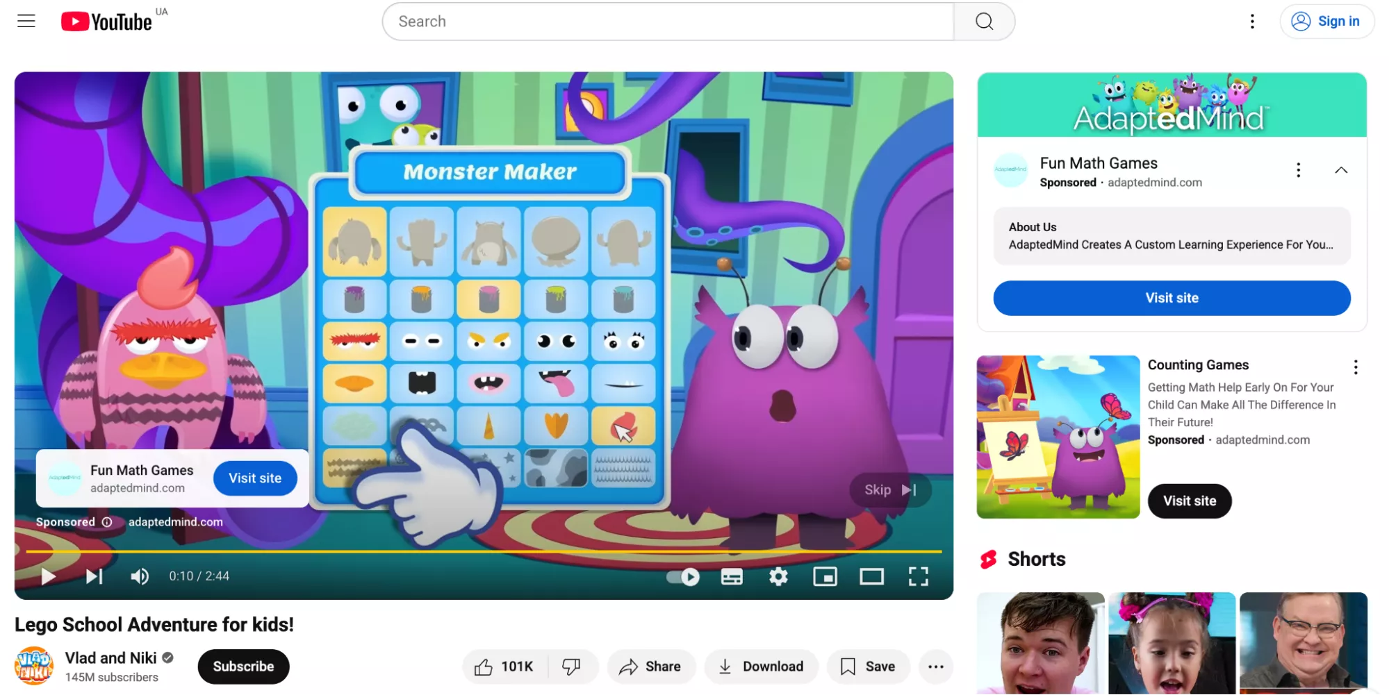Viewport: 1389px width, 695px height.
Task: Toggle autoplay off
Action: click(x=682, y=576)
